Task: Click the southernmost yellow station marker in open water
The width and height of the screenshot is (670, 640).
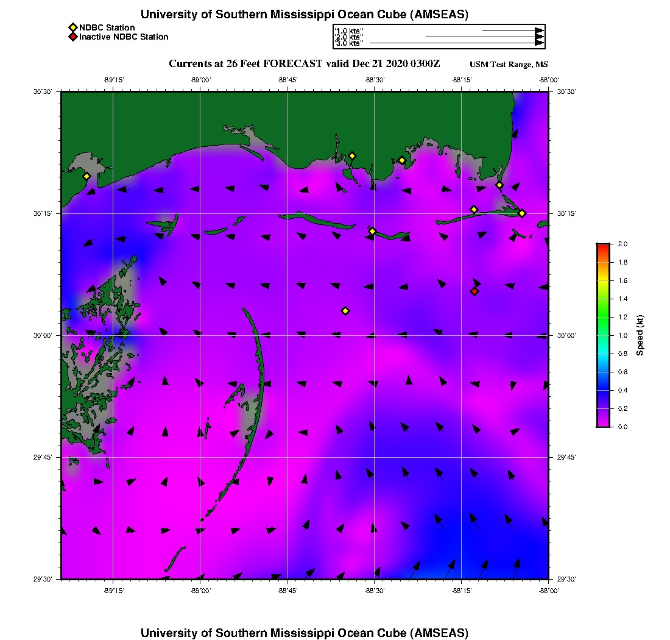Action: pos(345,311)
